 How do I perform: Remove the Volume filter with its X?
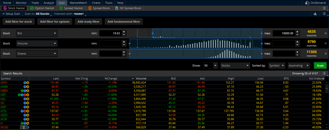(x=325, y=43)
